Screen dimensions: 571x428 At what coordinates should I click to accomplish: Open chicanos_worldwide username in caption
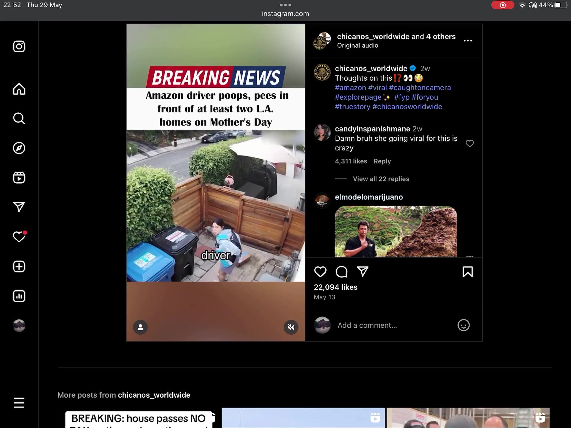371,68
